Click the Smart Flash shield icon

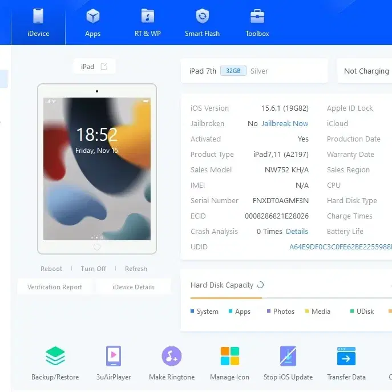coord(202,16)
